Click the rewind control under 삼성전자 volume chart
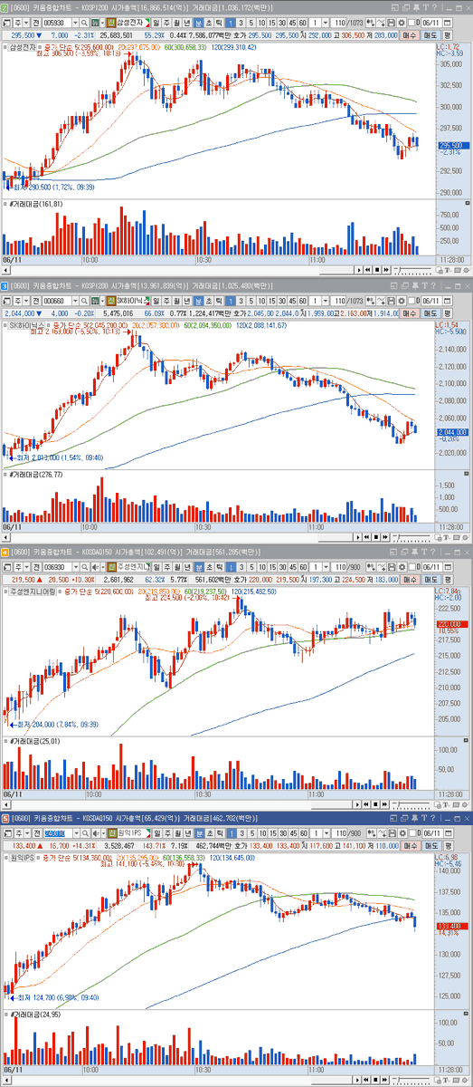This screenshot has width=473, height=1087. pyautogui.click(x=368, y=269)
